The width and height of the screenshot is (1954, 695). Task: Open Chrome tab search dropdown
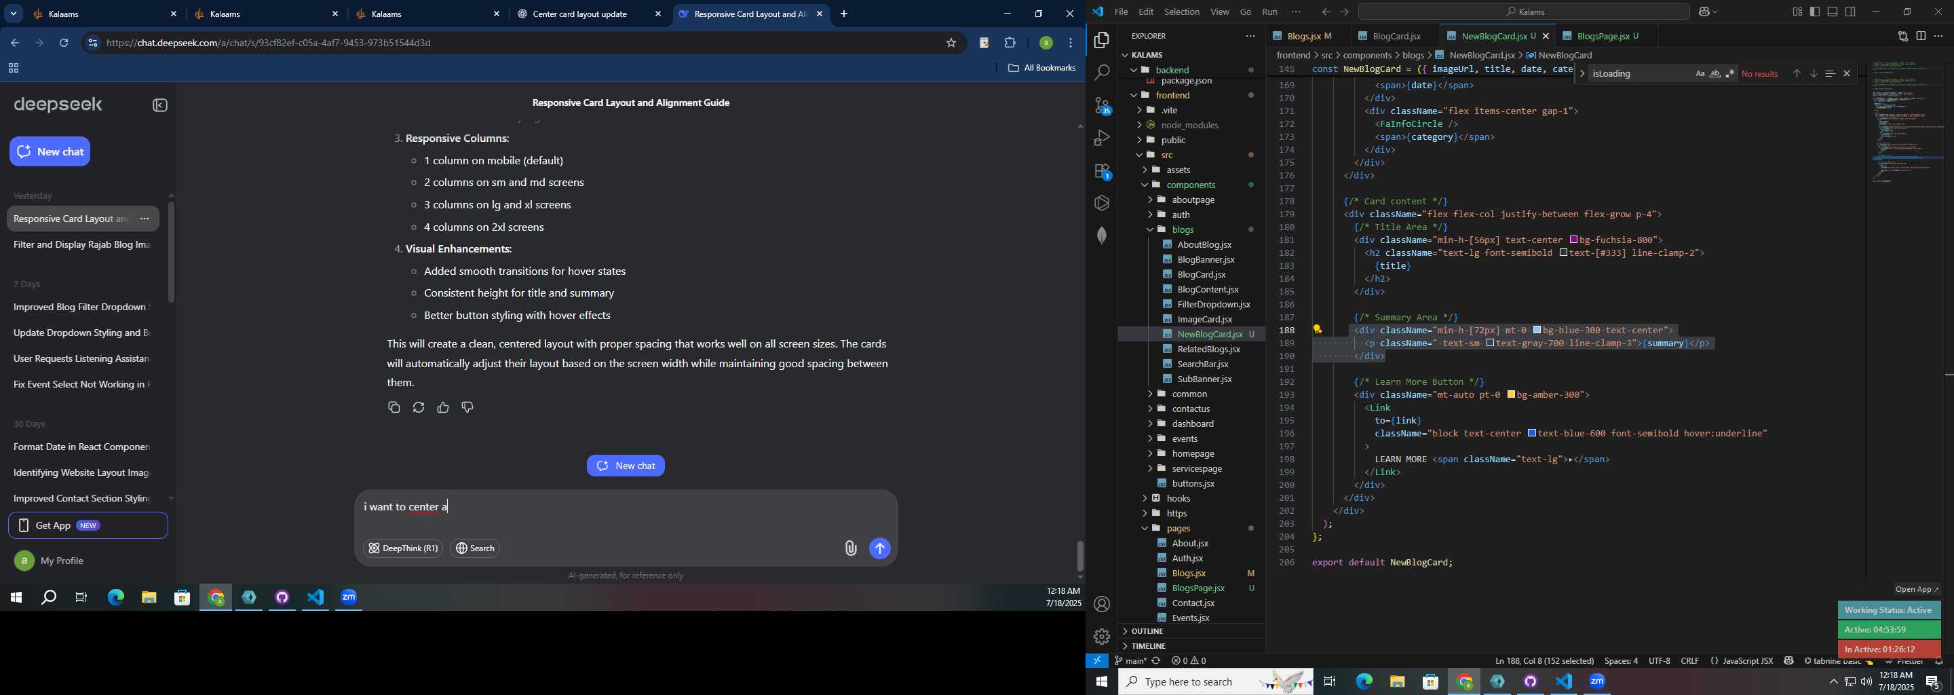point(14,14)
